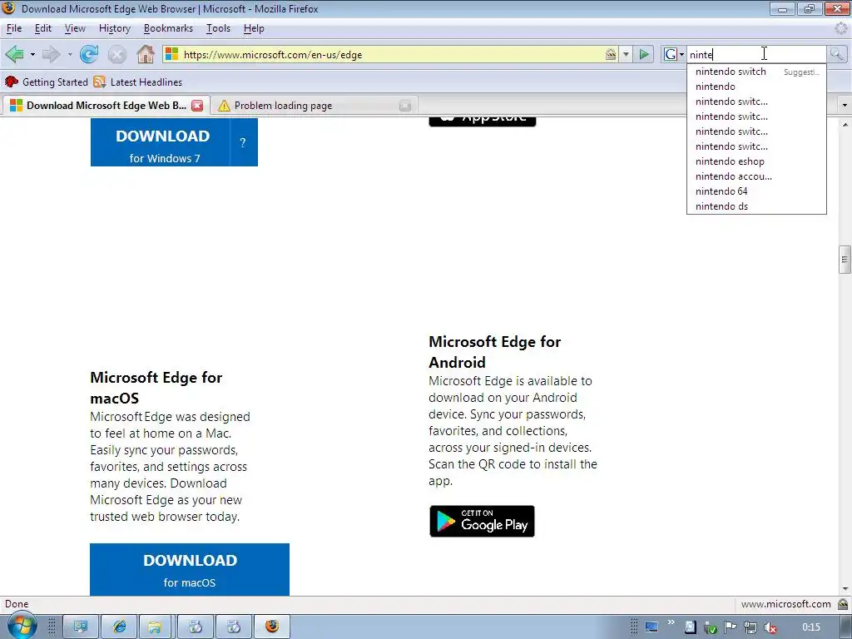Open the Edit menu
Screen dimensions: 852x639
43,28
